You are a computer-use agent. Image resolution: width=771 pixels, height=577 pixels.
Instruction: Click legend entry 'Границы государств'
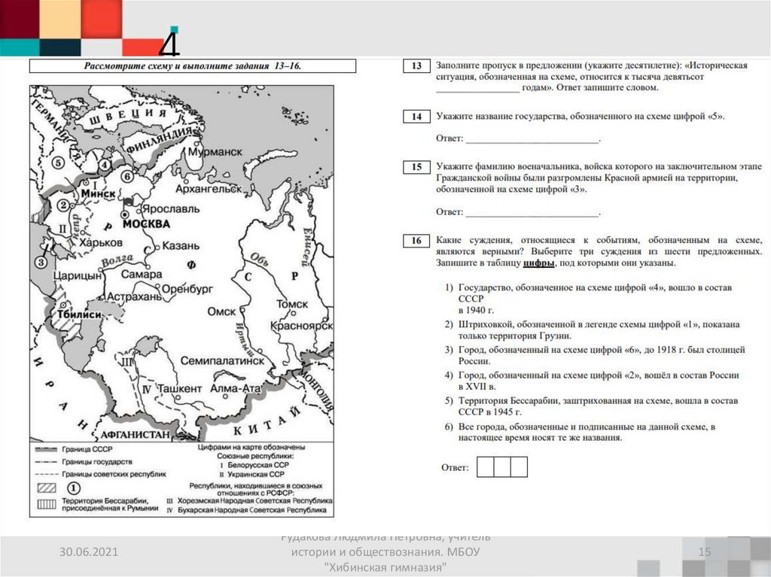pos(97,462)
